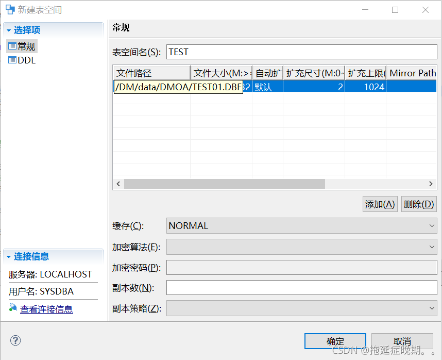Click the 默认 auto-extend cell

[x=267, y=87]
